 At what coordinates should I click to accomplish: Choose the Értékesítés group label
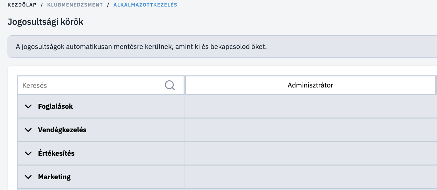click(56, 153)
